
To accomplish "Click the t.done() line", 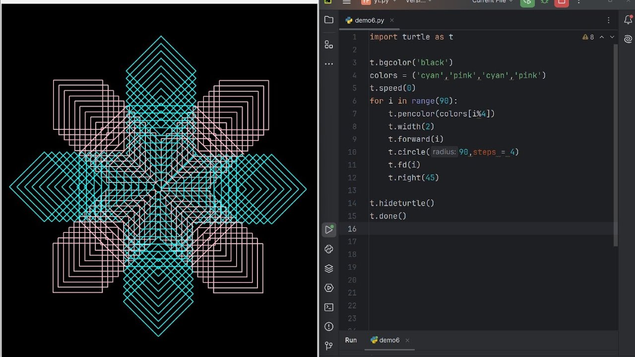I will click(388, 216).
